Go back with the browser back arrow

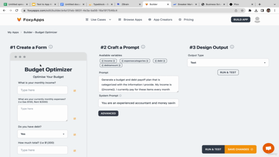(4, 10)
